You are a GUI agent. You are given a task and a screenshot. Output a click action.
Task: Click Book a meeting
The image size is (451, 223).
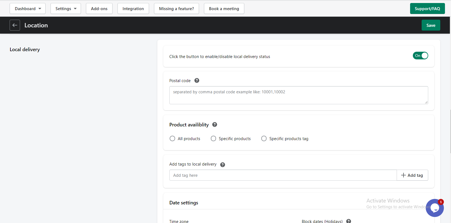(x=224, y=8)
